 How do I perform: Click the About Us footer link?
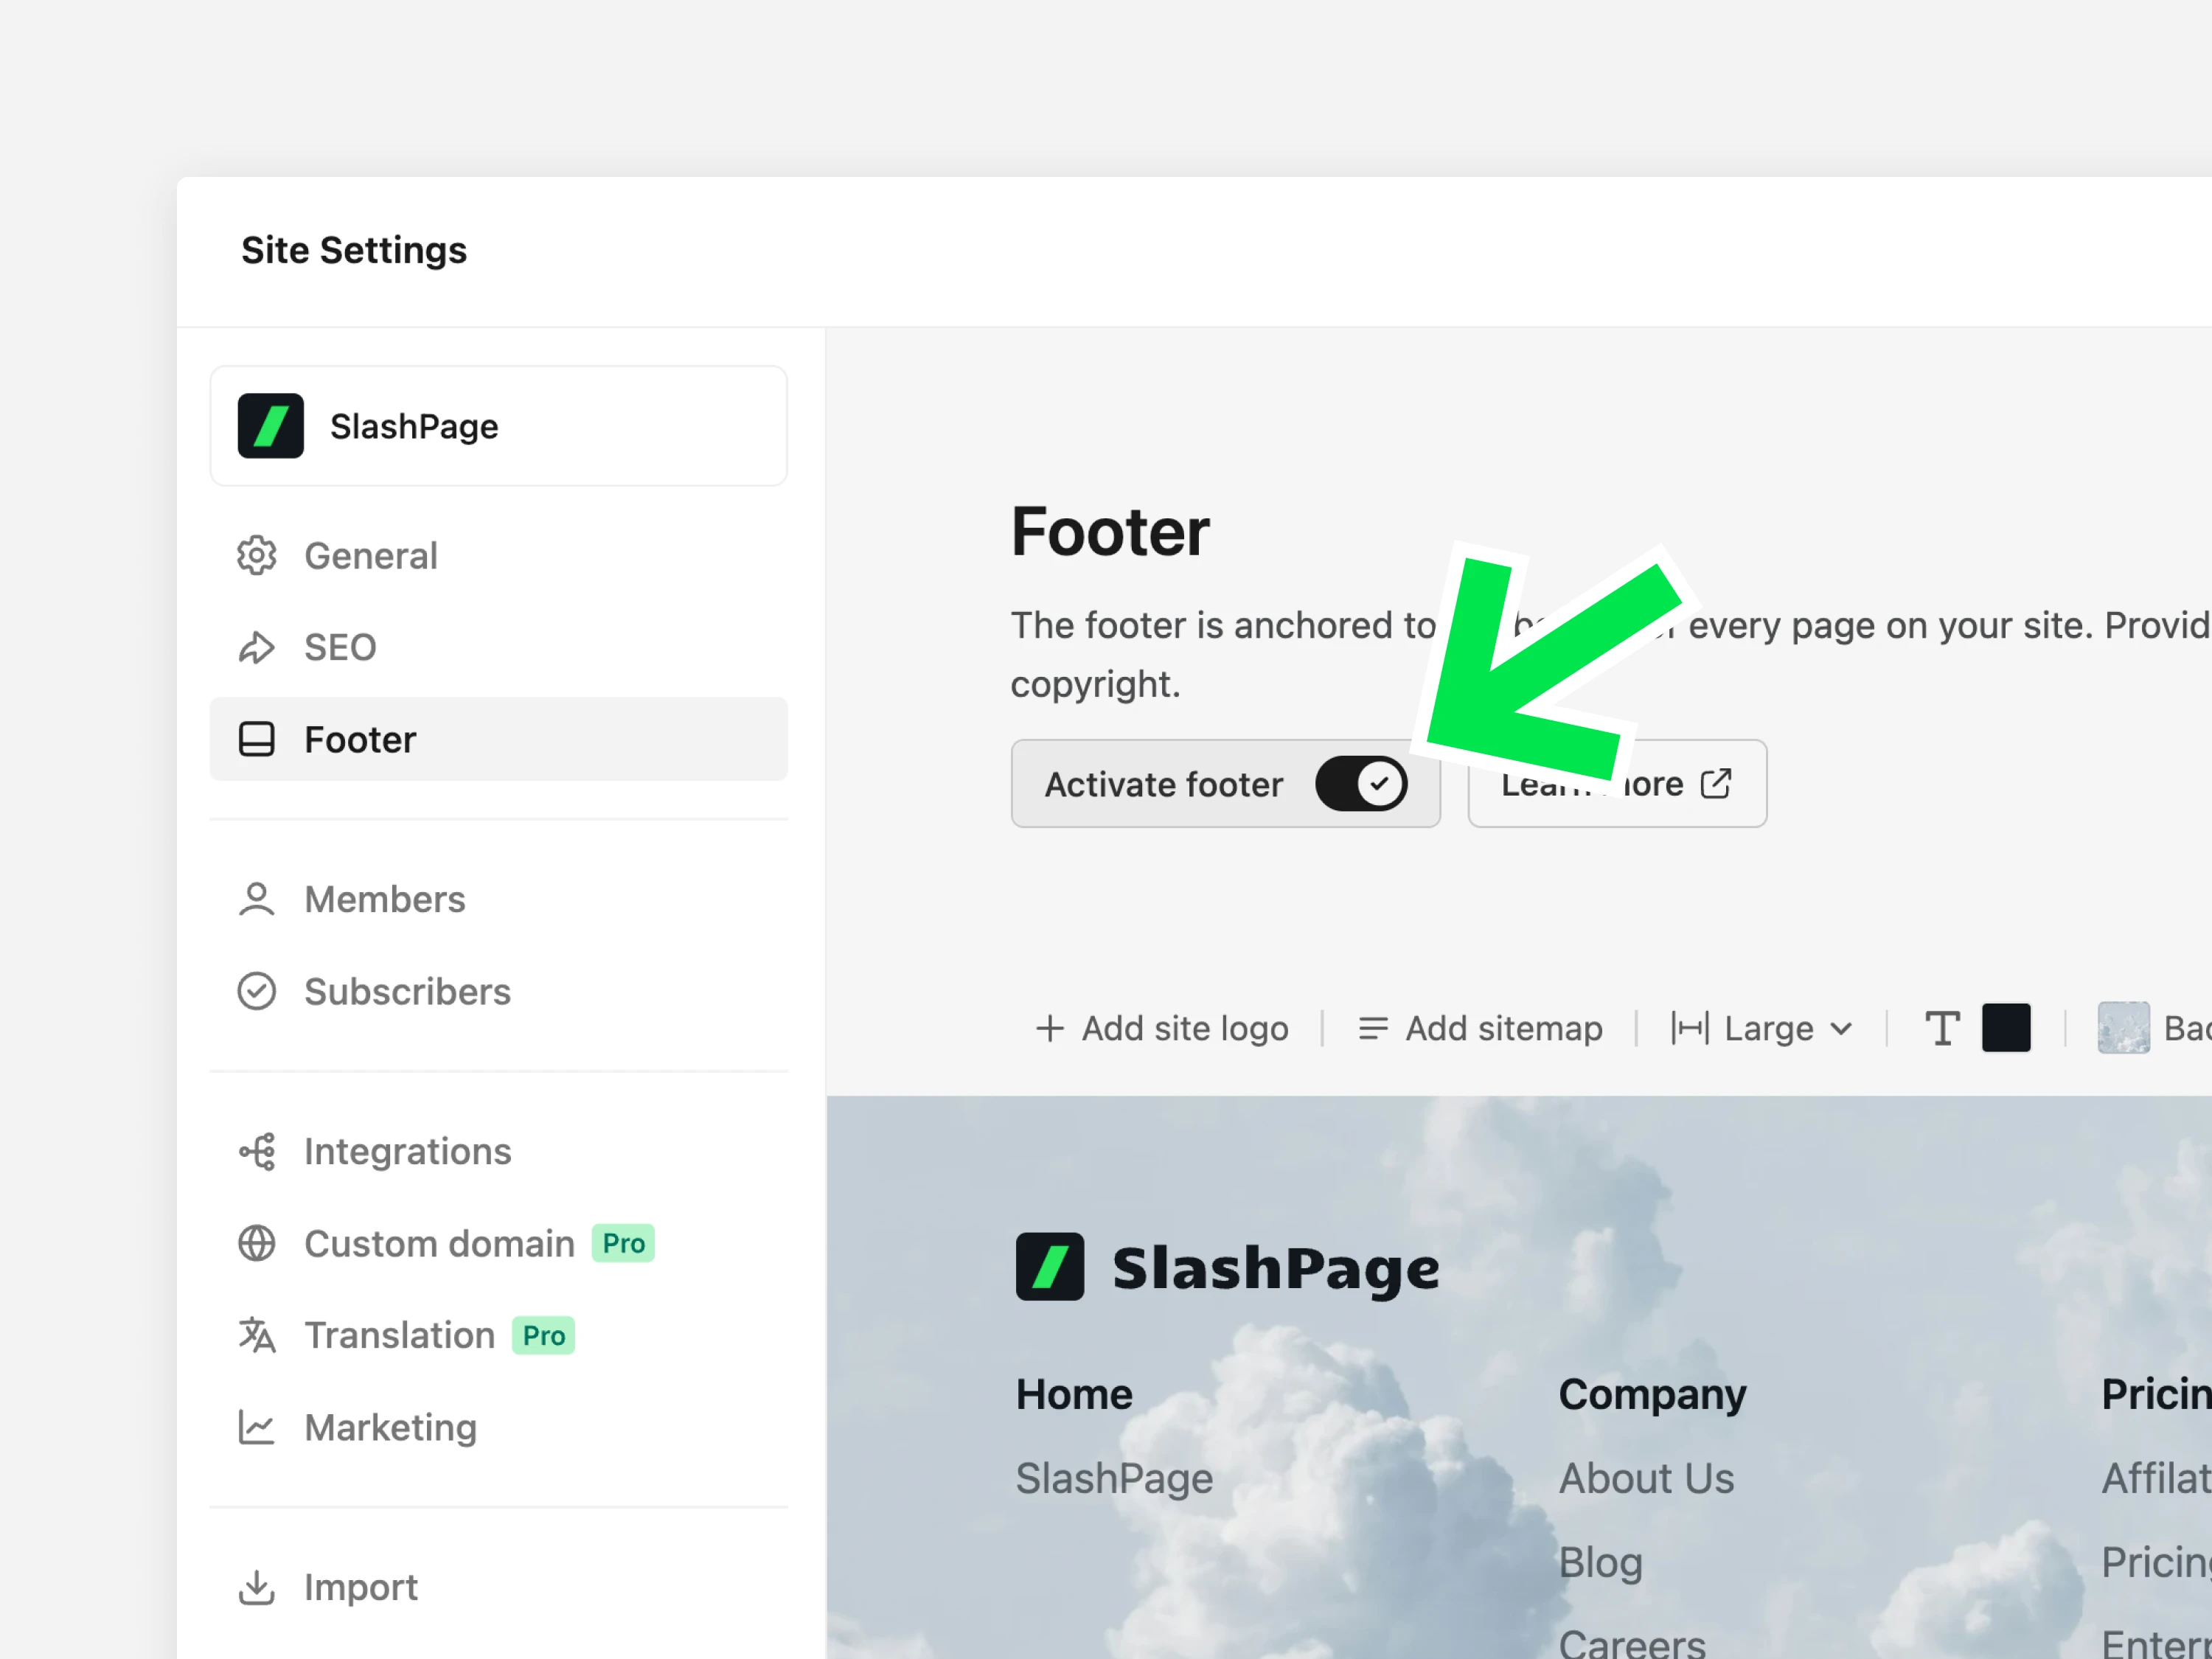(x=1646, y=1478)
